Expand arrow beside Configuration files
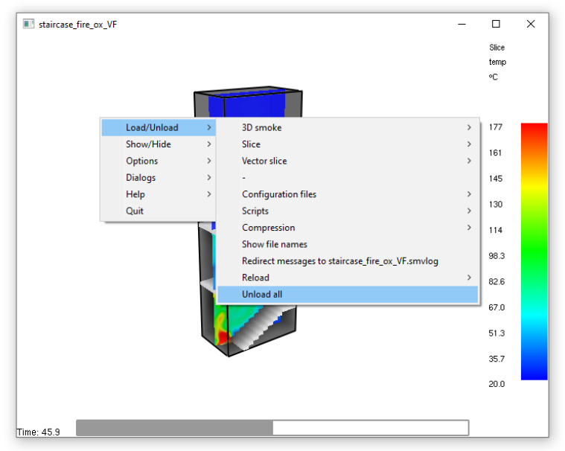Viewport: 565px width, 451px height. (x=469, y=194)
